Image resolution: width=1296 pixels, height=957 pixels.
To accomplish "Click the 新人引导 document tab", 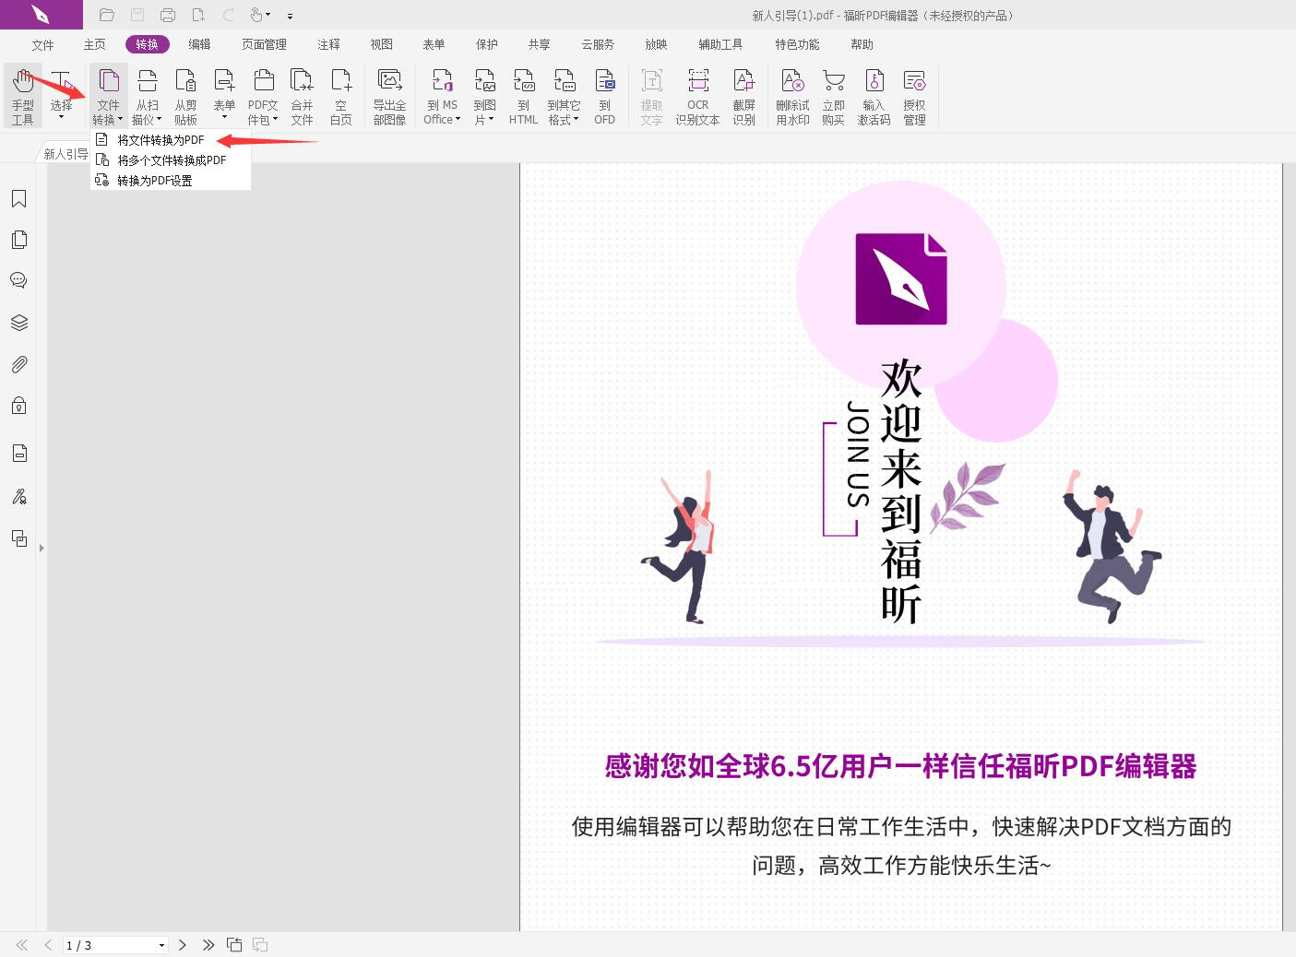I will click(x=64, y=153).
